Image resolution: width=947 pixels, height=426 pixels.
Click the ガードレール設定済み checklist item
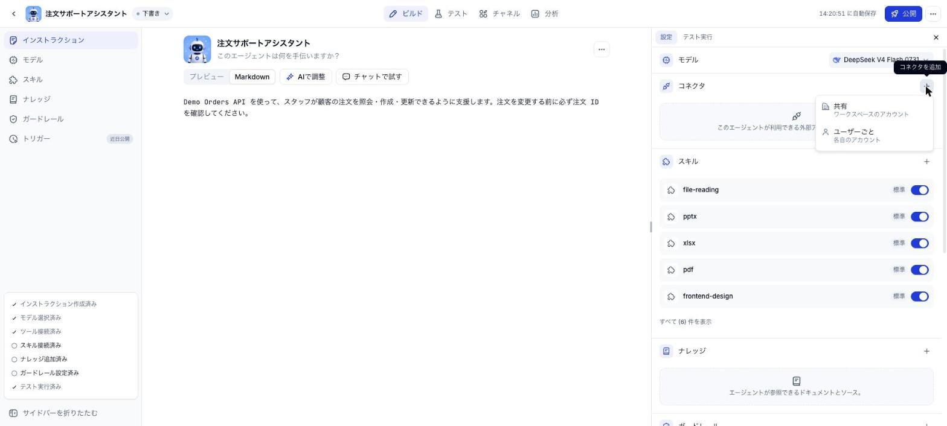pyautogui.click(x=45, y=374)
